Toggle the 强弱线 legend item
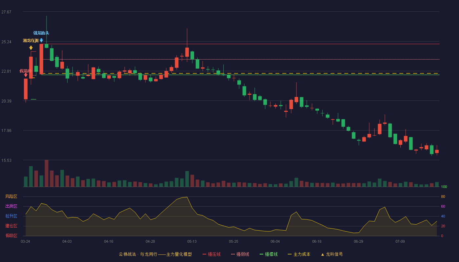The image size is (459, 262). pos(240,254)
